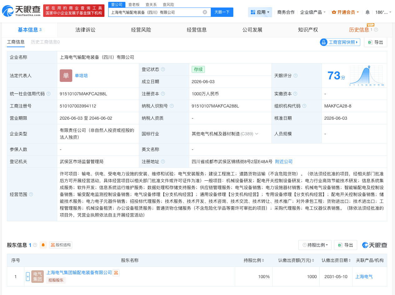
Task: Clear the search box text
Action: (205, 12)
